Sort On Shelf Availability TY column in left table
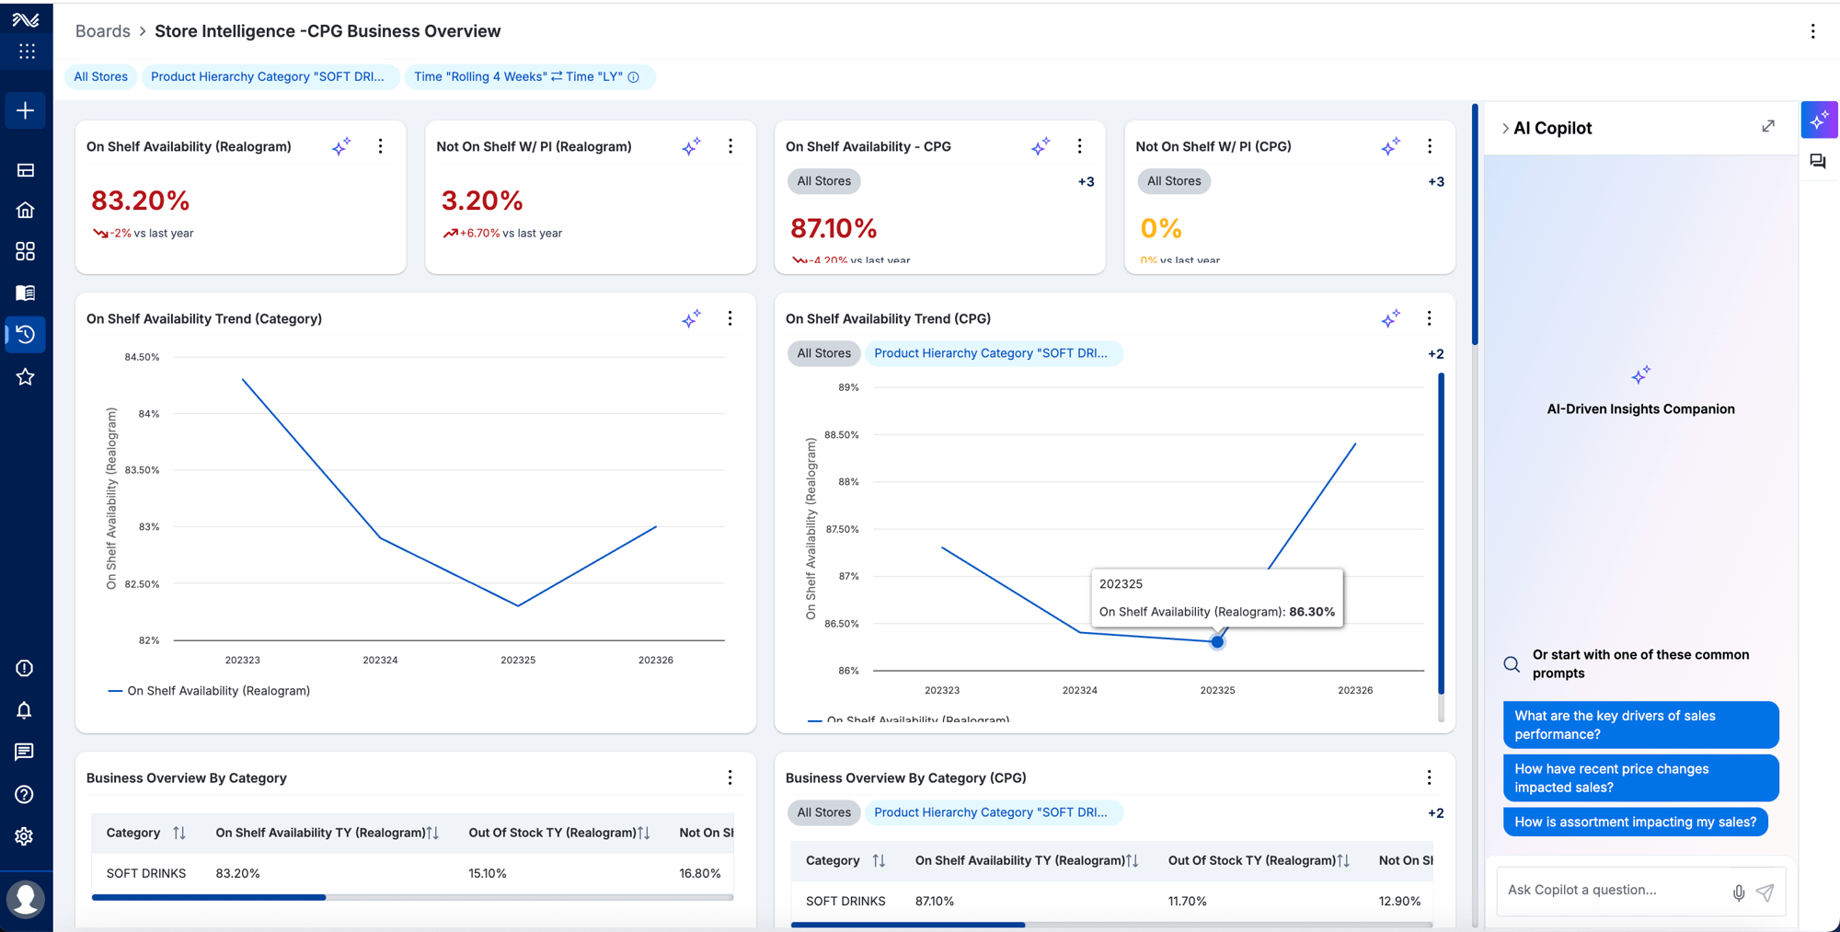This screenshot has height=932, width=1840. pyautogui.click(x=433, y=833)
